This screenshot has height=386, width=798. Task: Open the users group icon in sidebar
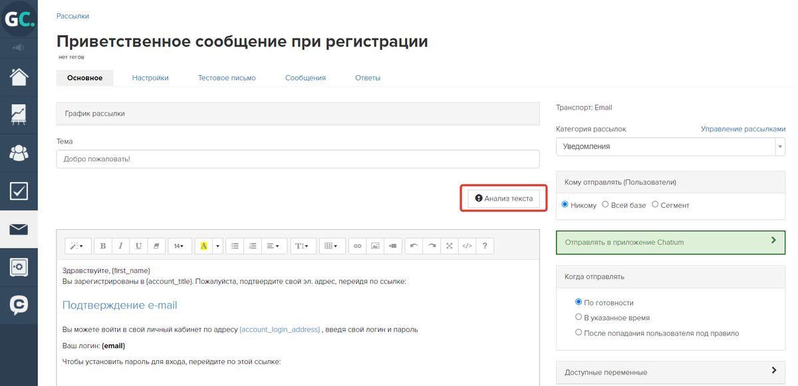click(x=19, y=153)
